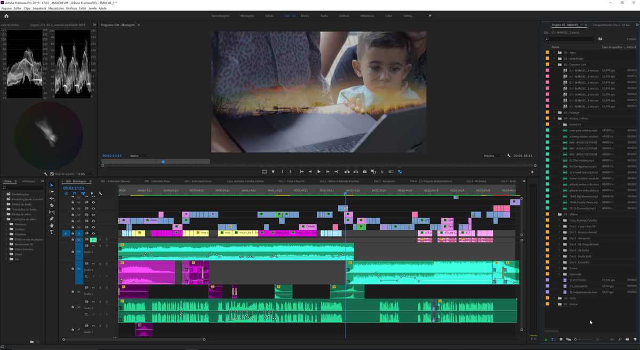Select the Hand tool
The image size is (640, 350).
pyautogui.click(x=52, y=226)
